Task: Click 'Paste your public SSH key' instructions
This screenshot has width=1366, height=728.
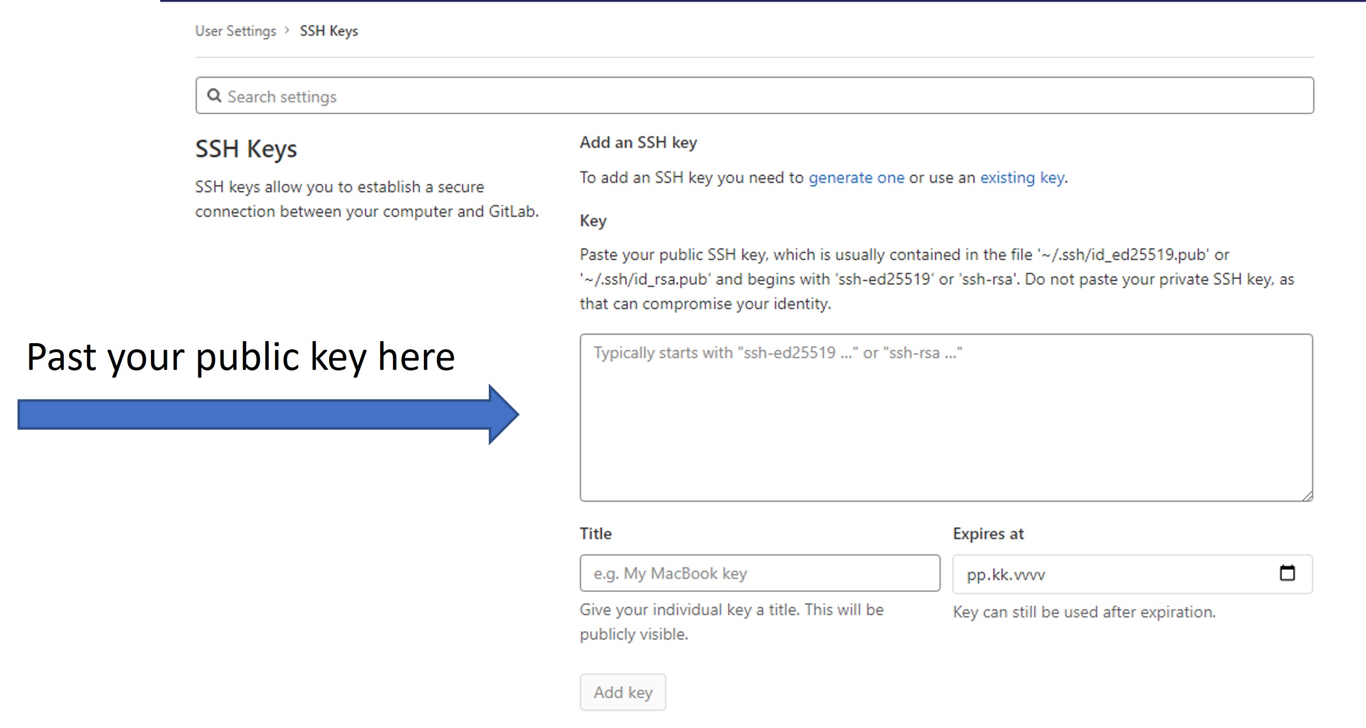Action: (x=937, y=279)
